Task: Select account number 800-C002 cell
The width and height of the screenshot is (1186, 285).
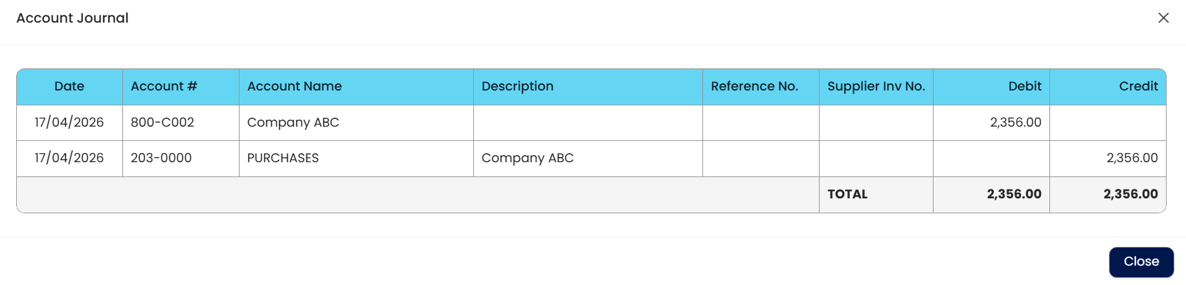Action: (x=162, y=123)
